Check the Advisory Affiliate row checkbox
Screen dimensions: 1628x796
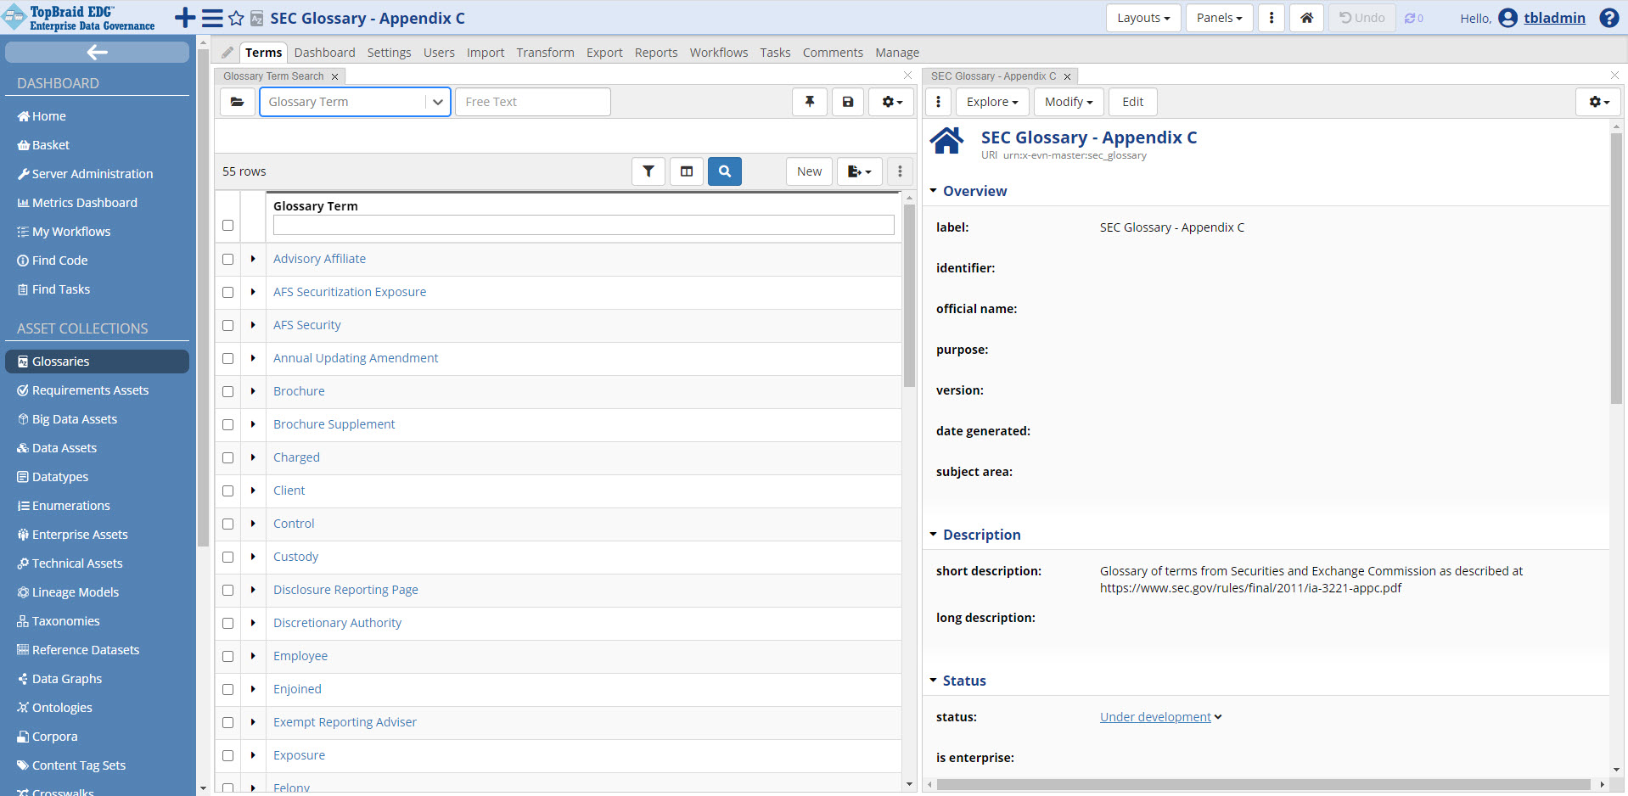[227, 260]
